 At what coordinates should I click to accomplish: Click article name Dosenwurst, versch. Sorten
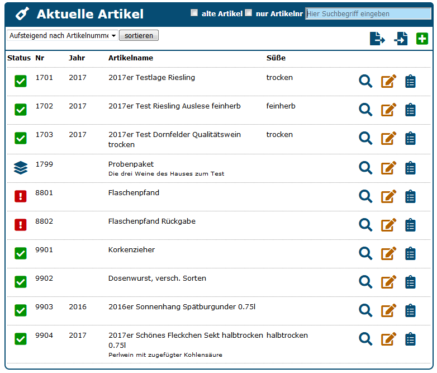(x=157, y=278)
